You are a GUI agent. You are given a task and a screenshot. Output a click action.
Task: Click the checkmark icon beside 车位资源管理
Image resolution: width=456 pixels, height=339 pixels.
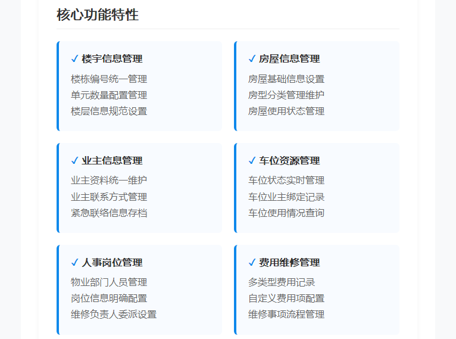pos(252,161)
